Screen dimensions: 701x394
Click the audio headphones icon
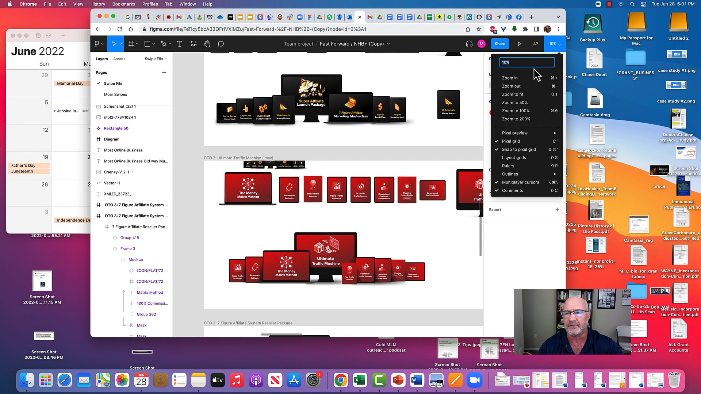coord(469,44)
